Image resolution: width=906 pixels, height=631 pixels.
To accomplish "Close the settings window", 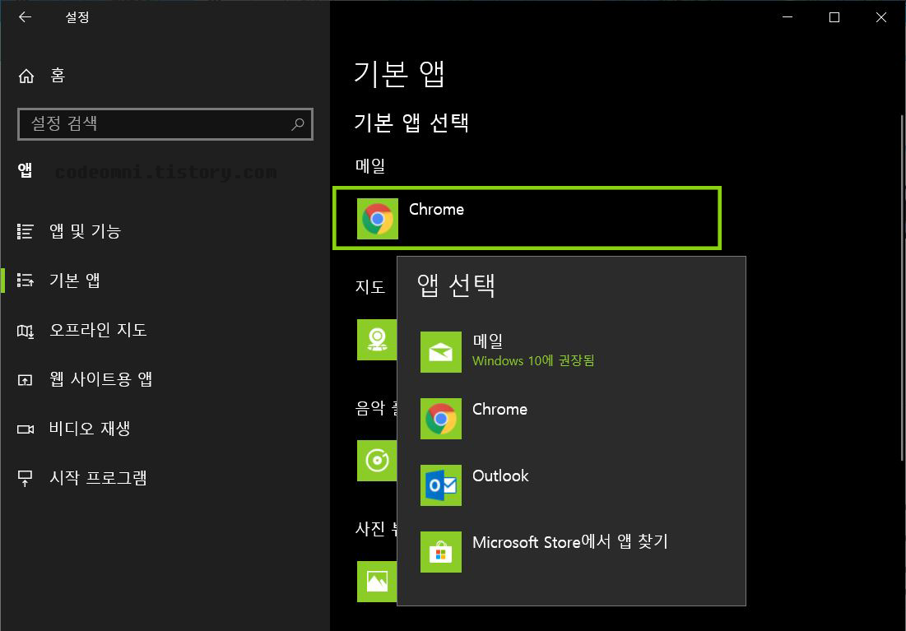I will click(x=881, y=17).
